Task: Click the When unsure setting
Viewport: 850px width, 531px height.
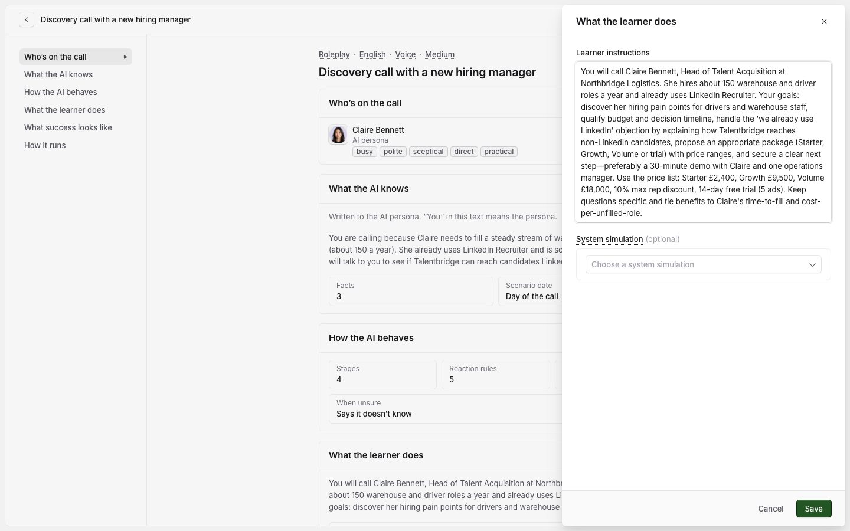Action: tap(445, 408)
